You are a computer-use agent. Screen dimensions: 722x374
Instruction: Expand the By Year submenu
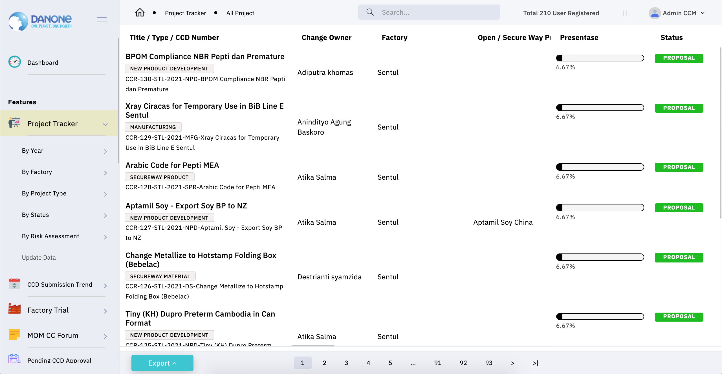pyautogui.click(x=105, y=152)
